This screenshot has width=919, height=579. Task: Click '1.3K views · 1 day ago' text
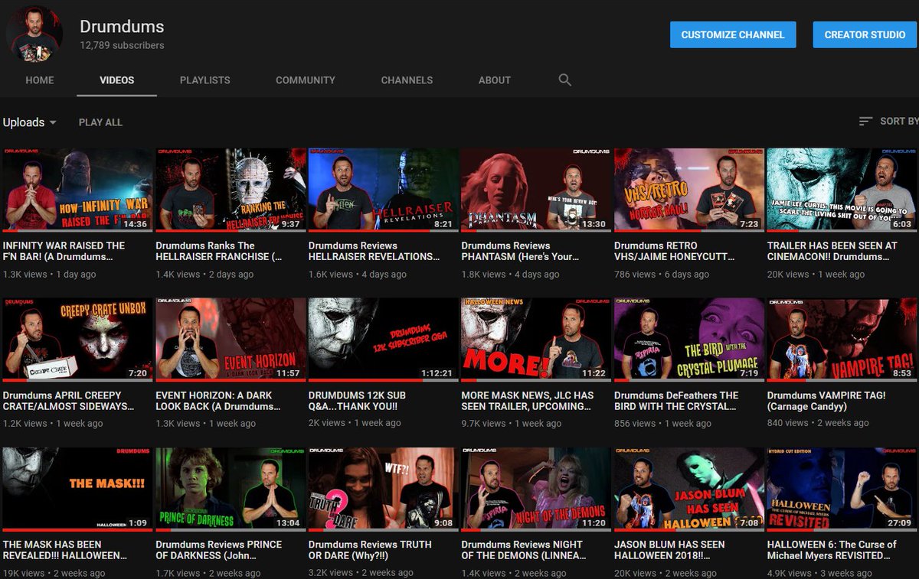(x=50, y=274)
